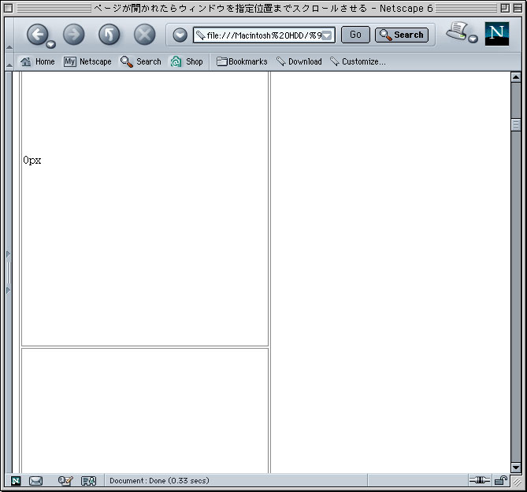Click the vertical scrollbar thumb
527x492 pixels.
point(516,125)
